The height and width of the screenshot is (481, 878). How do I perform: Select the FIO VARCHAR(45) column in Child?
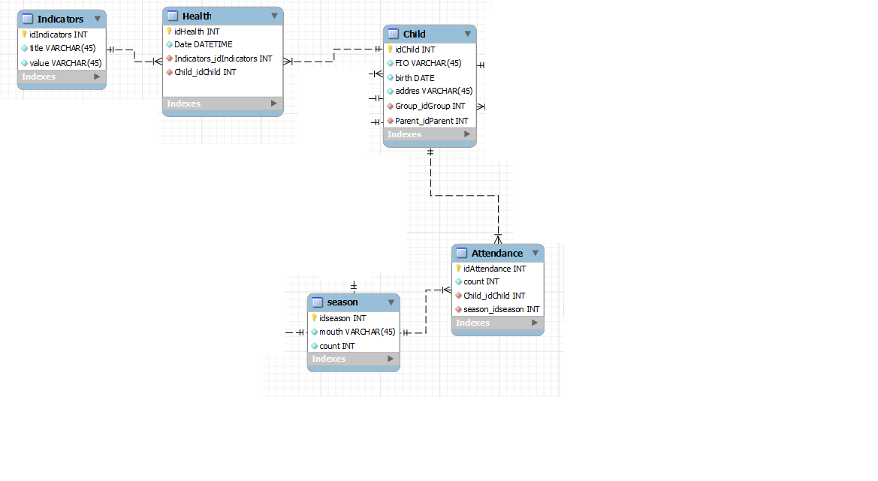pyautogui.click(x=428, y=63)
